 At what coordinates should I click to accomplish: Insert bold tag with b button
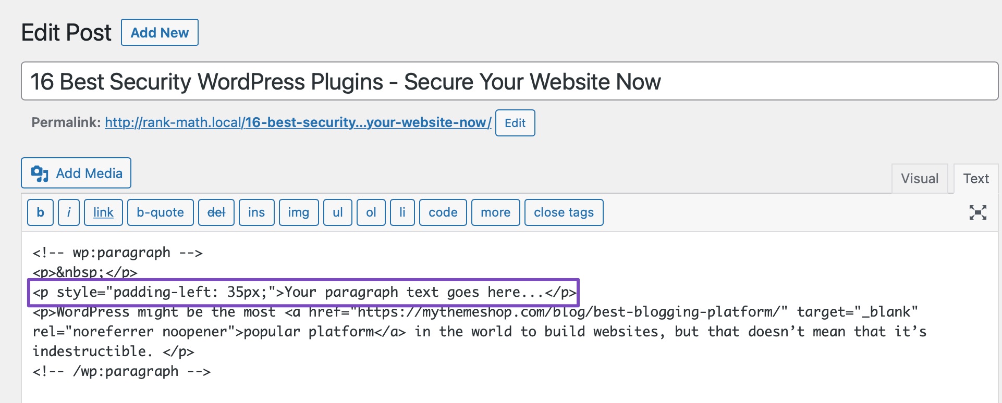pyautogui.click(x=40, y=212)
